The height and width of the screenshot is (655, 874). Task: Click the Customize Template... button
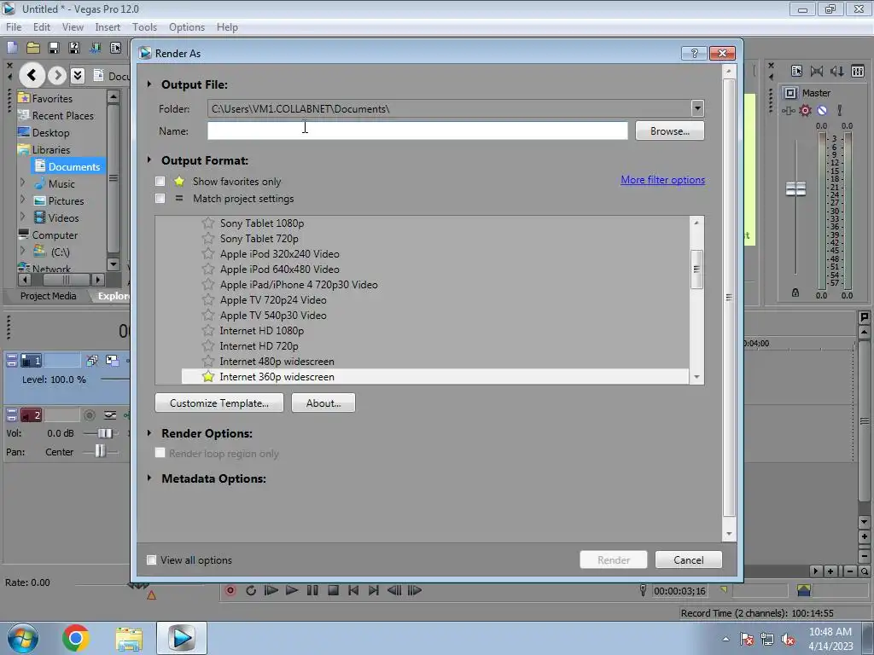(x=219, y=403)
